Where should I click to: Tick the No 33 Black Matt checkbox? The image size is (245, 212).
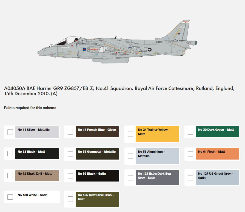[10, 154]
